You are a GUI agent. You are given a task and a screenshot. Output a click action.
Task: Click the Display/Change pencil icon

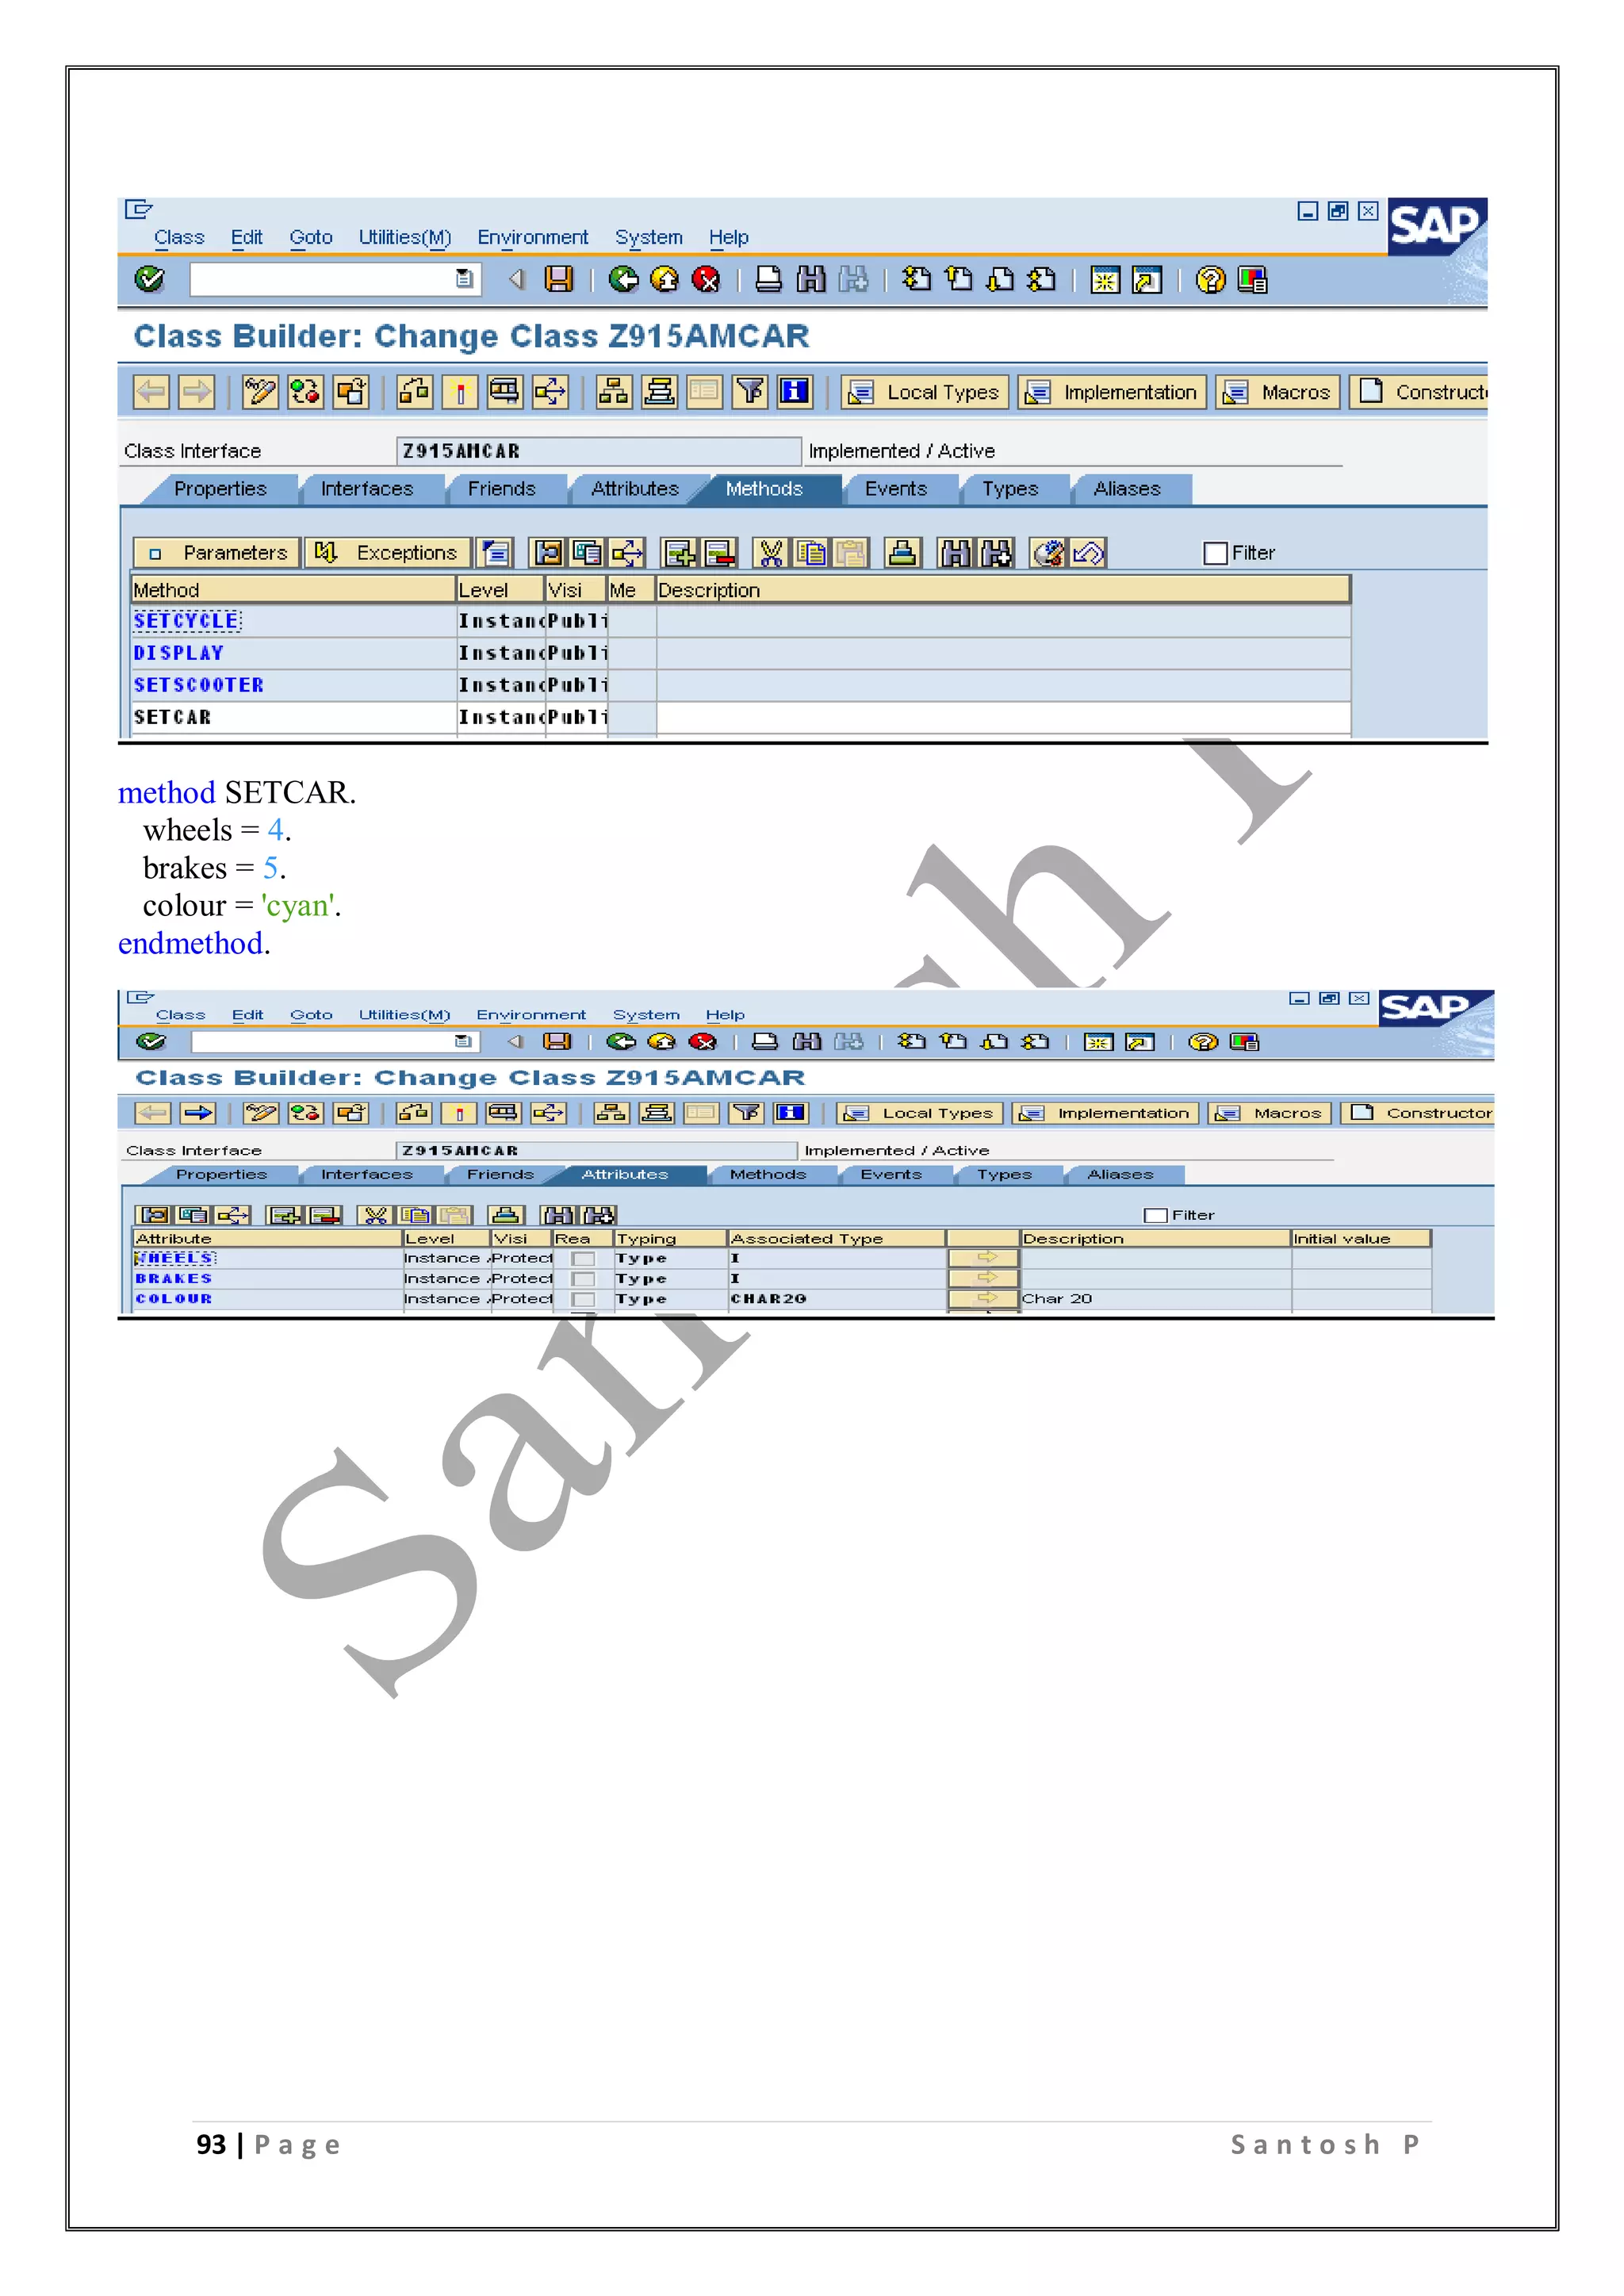tap(260, 392)
